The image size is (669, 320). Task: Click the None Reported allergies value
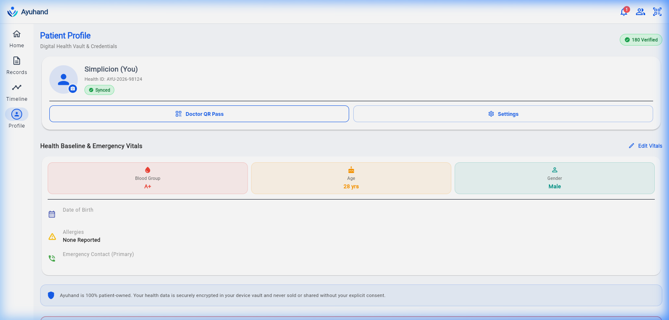[82, 240]
